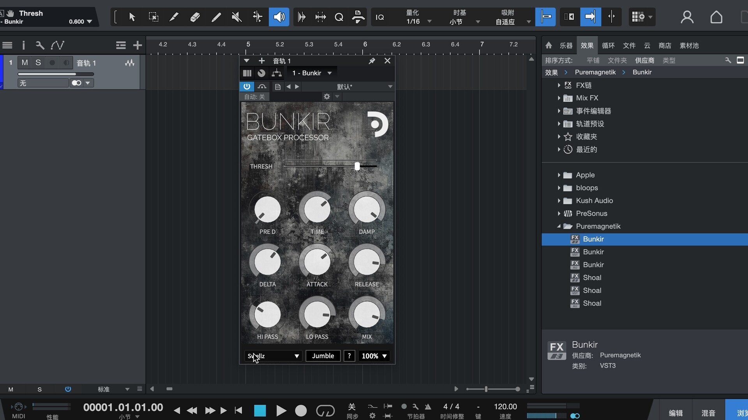Screen dimensions: 748x420
Task: Open the plugin routing icon
Action: coord(277,73)
